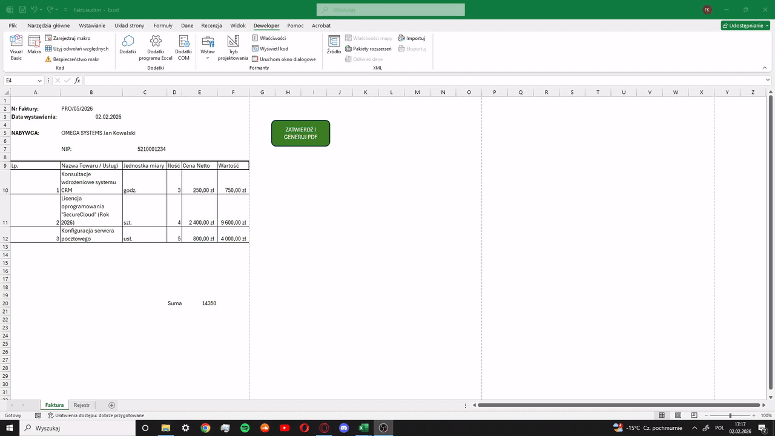Adjust the zoom slider handle
775x436 pixels.
pyautogui.click(x=730, y=415)
